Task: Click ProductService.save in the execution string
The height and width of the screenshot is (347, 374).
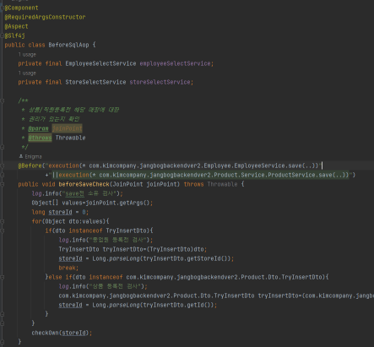Action: pos(300,175)
